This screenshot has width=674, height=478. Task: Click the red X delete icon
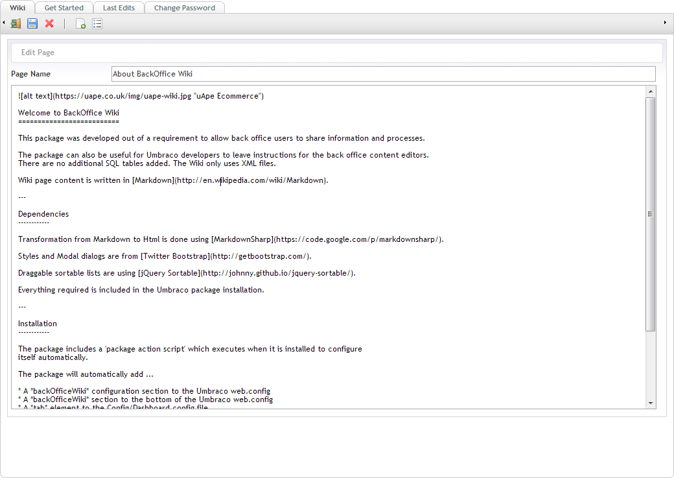tap(49, 23)
